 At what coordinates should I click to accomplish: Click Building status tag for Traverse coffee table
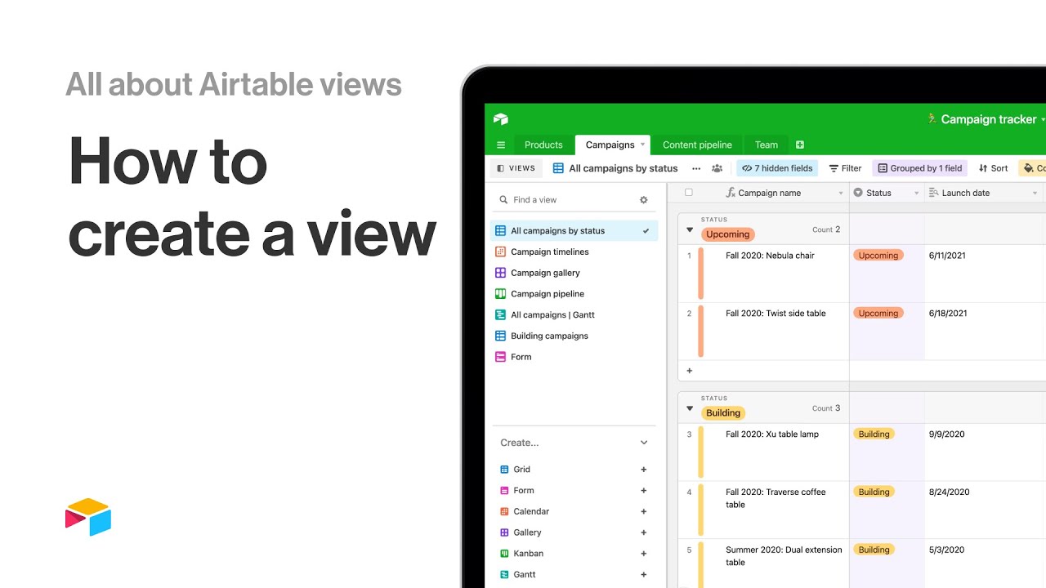[x=874, y=492]
